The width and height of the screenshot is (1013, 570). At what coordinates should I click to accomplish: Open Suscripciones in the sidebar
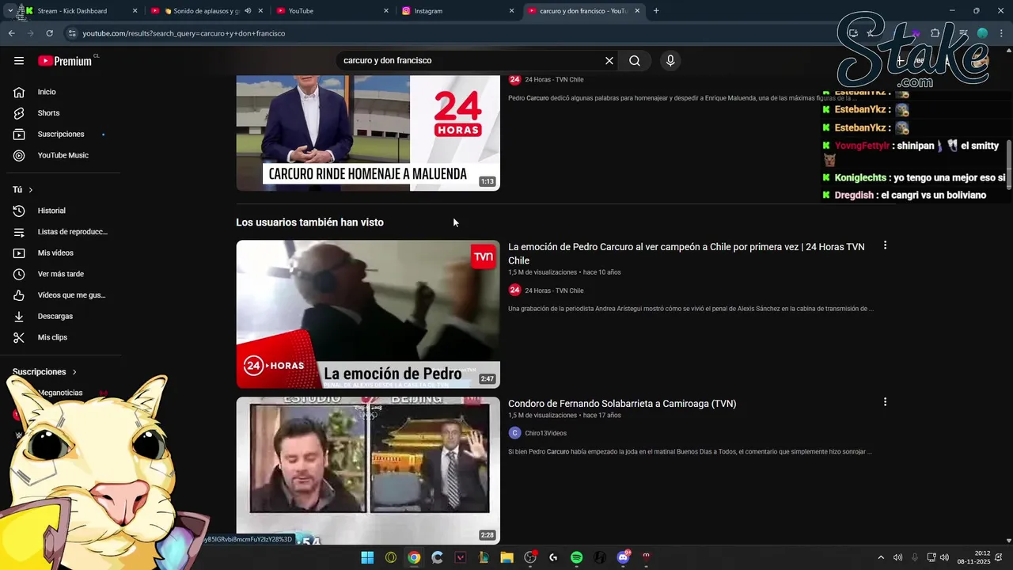60,134
